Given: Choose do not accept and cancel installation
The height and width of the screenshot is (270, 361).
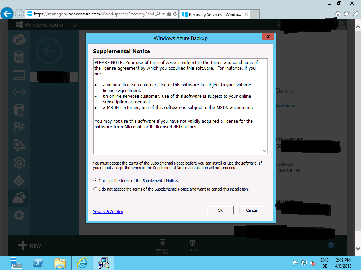Looking at the screenshot, I should click(95, 189).
